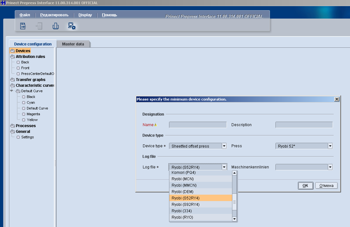The height and width of the screenshot is (227, 350).
Task: Click the Devices folder icon
Action: 13,51
